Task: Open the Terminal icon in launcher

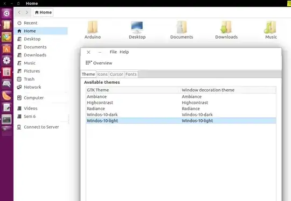Action: click(x=6, y=119)
